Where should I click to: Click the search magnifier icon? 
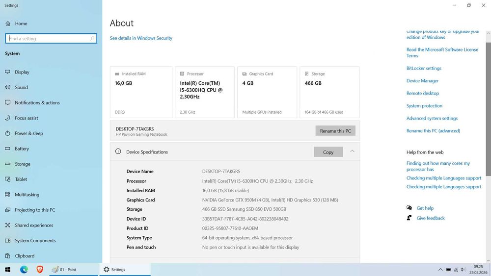92,38
